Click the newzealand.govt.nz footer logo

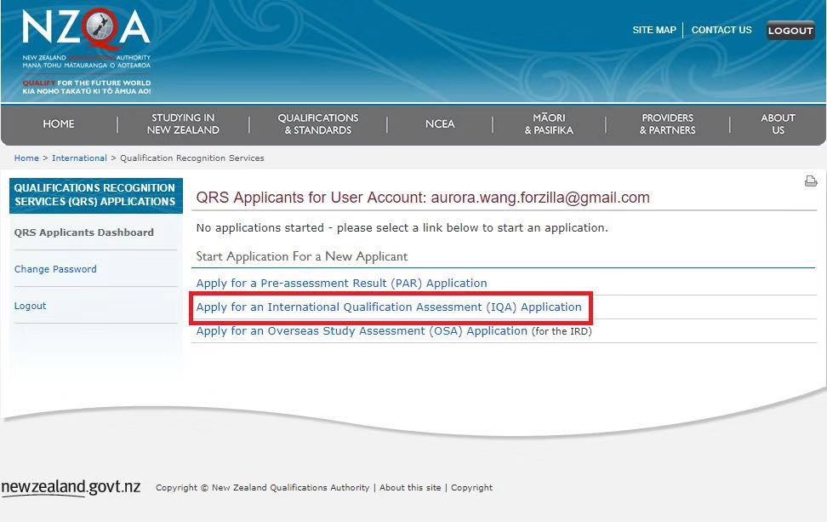tap(71, 488)
